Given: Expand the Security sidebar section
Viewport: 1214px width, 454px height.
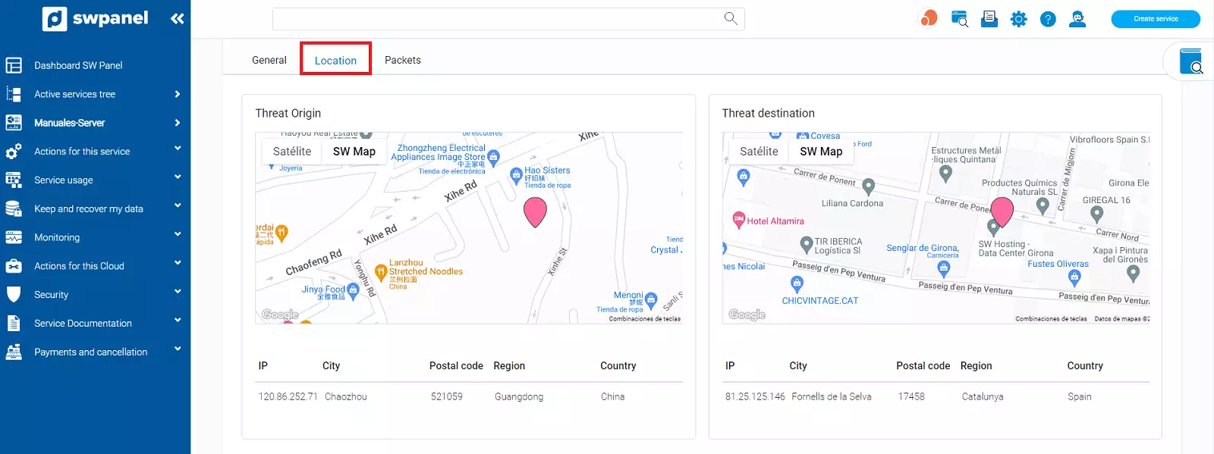Looking at the screenshot, I should tap(52, 295).
